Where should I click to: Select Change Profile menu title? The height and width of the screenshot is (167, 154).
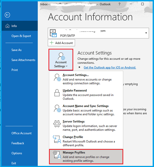pyautogui.click(x=73, y=137)
